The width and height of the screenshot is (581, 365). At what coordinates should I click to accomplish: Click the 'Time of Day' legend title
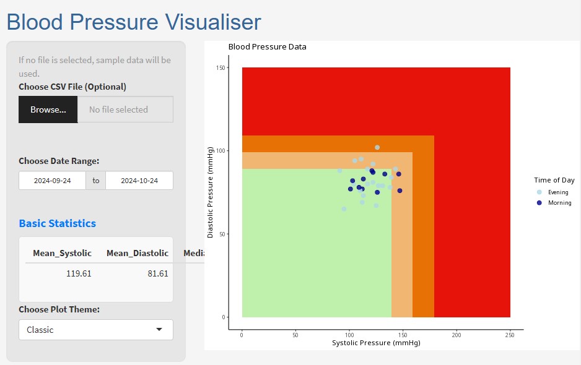[x=554, y=180]
